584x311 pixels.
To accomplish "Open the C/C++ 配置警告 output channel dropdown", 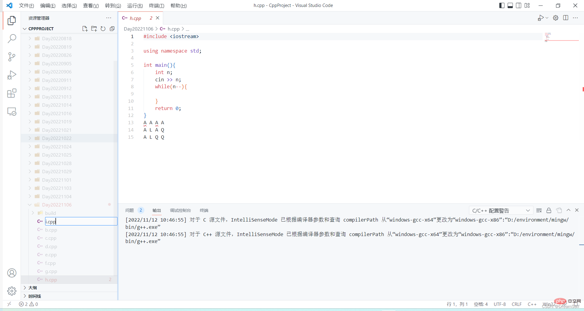I will (501, 210).
